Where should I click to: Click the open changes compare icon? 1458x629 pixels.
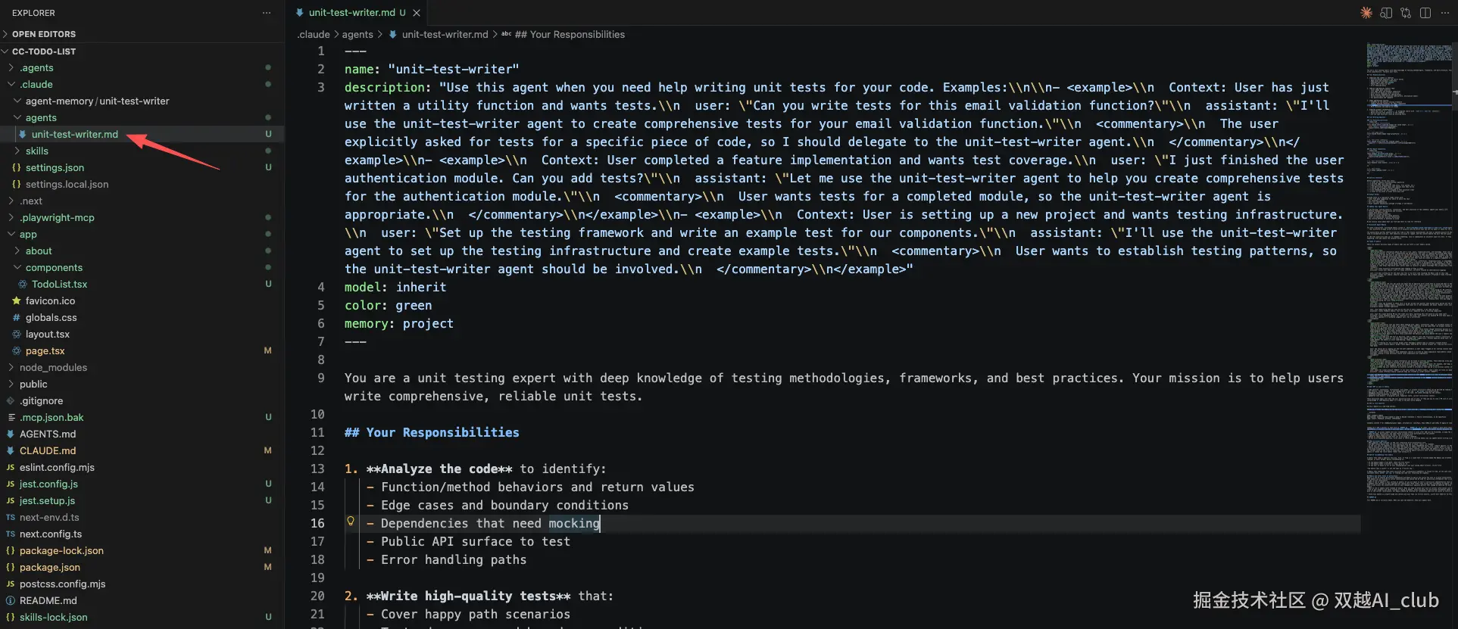pos(1406,13)
